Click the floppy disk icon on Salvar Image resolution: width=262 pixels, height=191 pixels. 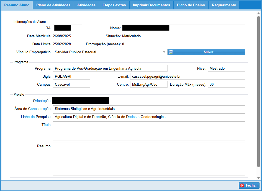coord(171,52)
